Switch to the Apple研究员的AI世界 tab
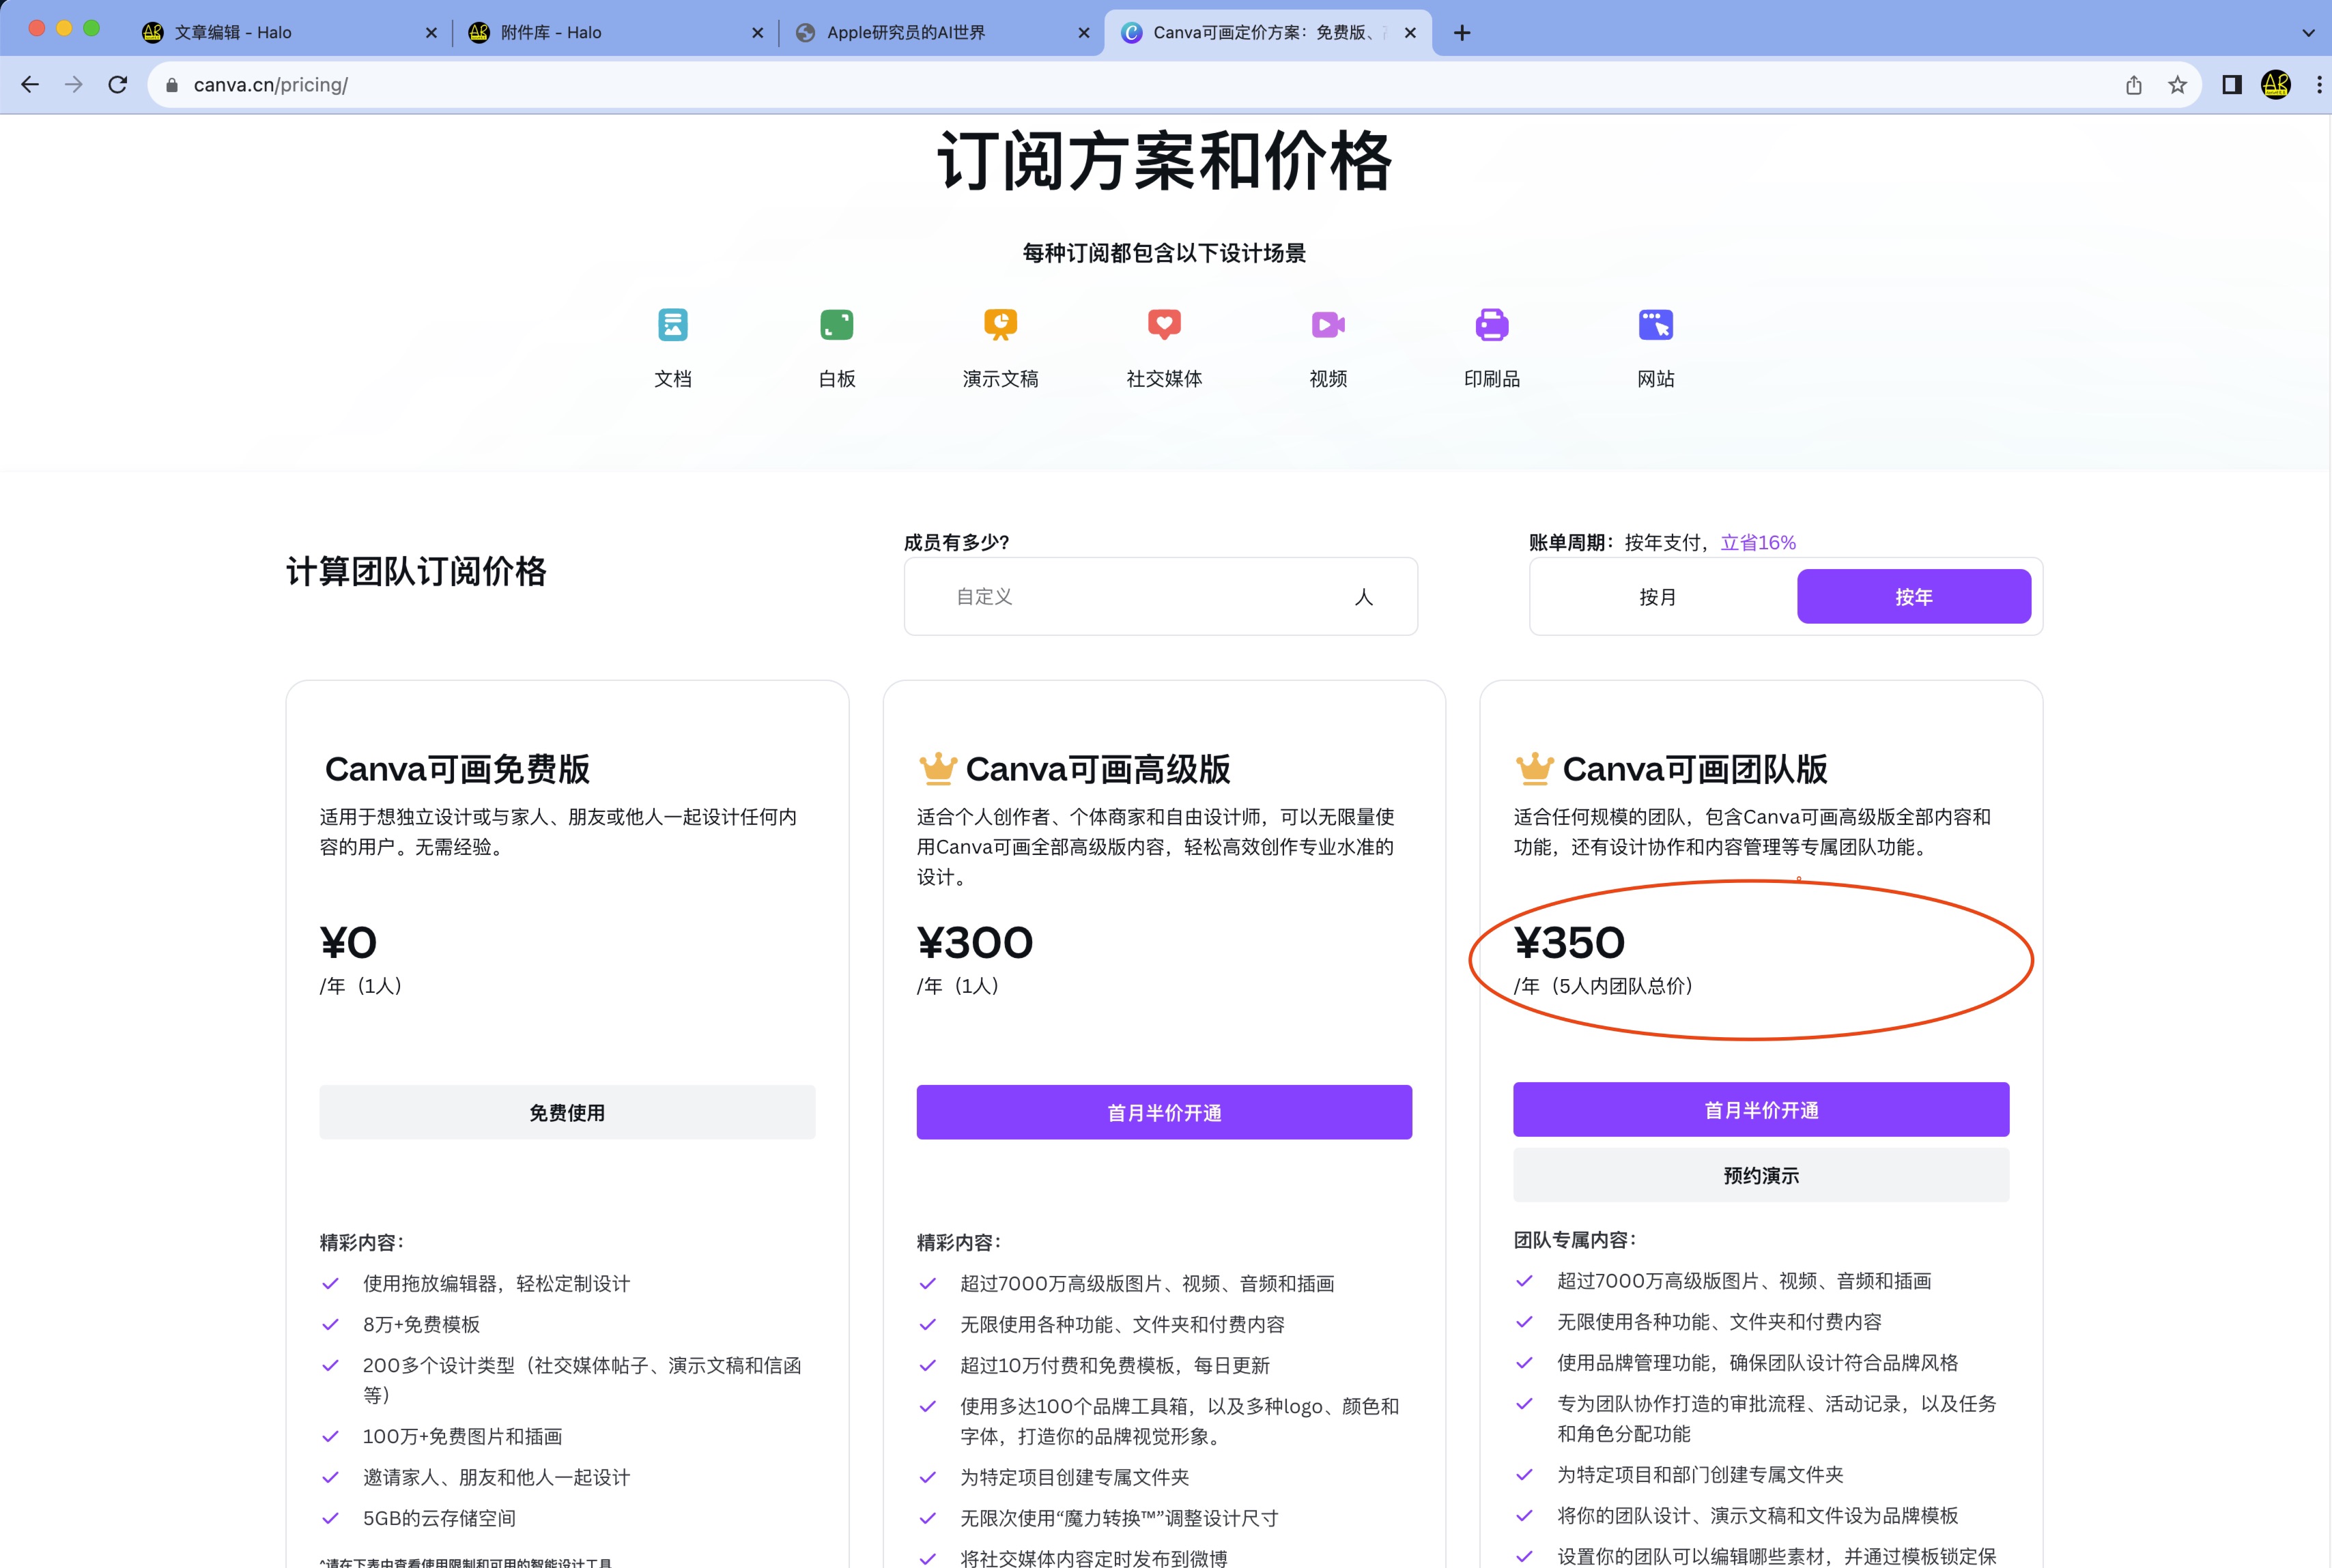Image resolution: width=2332 pixels, height=1568 pixels. pyautogui.click(x=942, y=33)
